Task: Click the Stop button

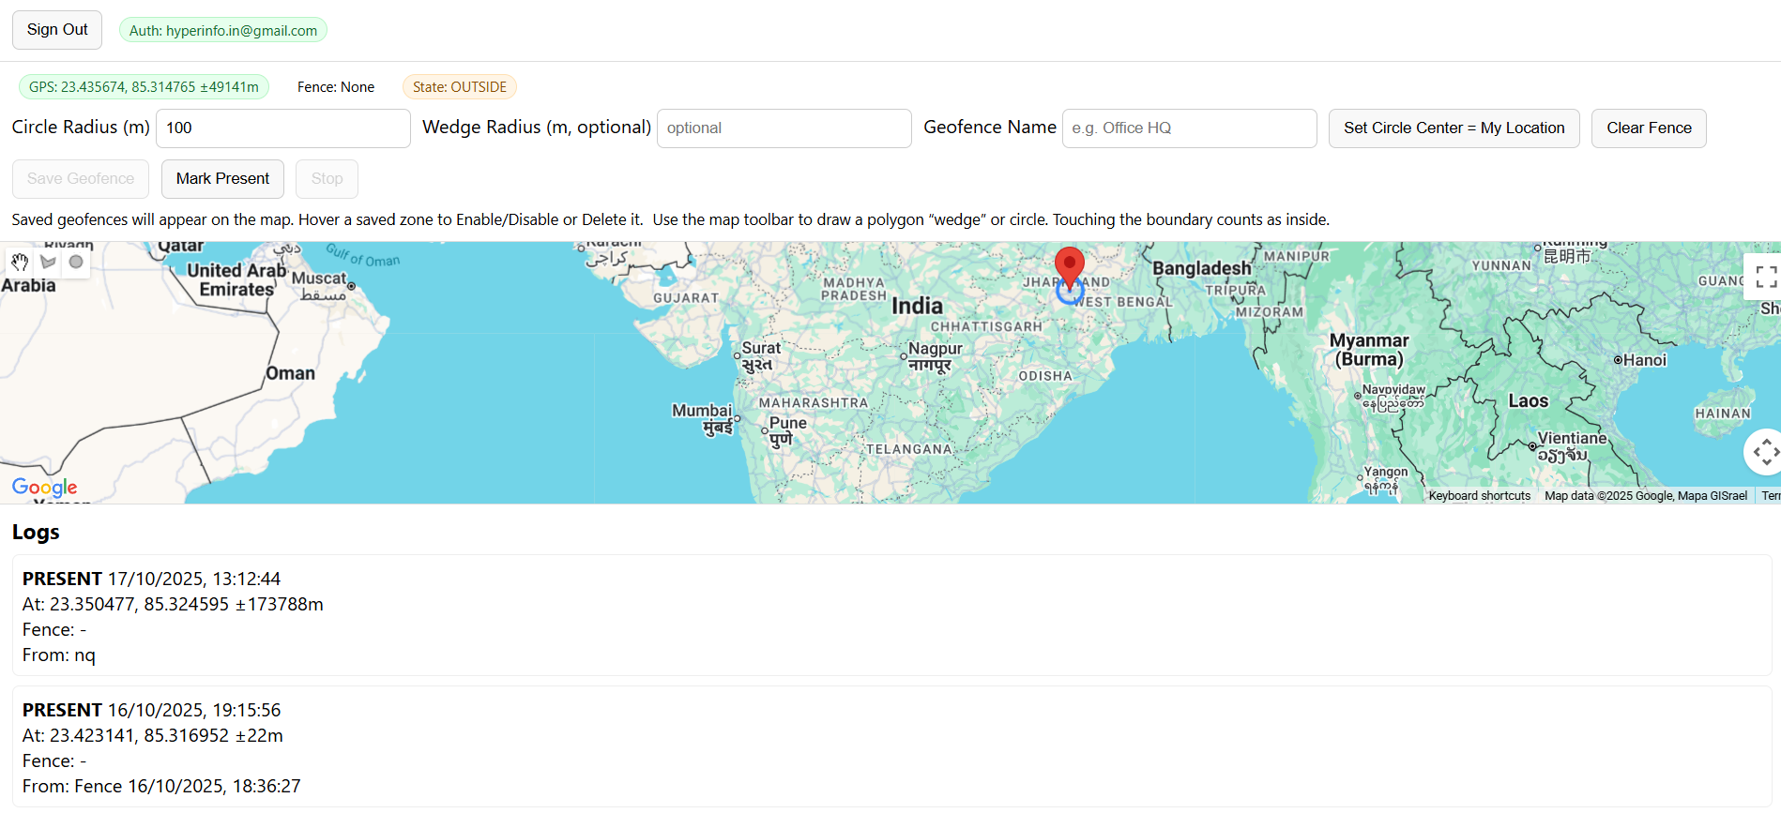Action: [327, 179]
